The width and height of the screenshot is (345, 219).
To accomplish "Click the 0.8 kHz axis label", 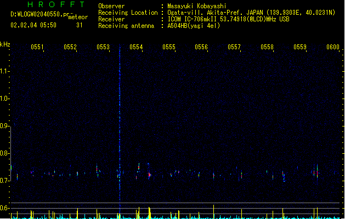I will point(4,153).
